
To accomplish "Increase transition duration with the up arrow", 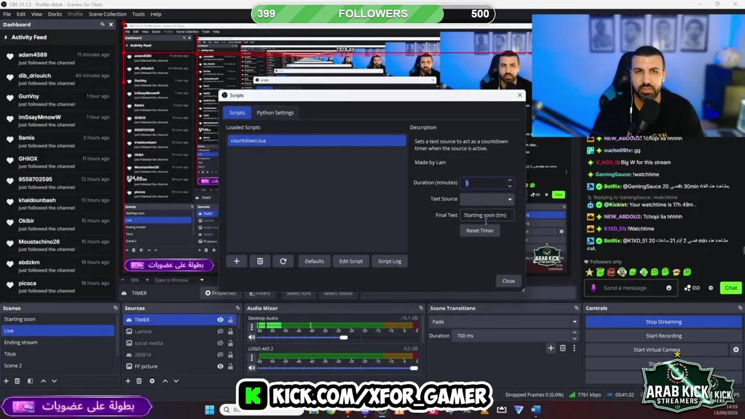I will 574,333.
